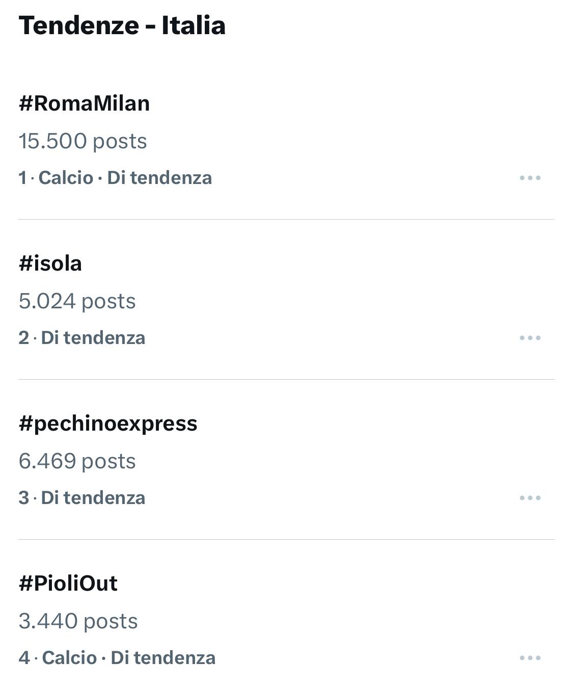Screen dimensions: 573x689
Task: Tap the Tendenze - Italia heading
Action: [x=122, y=25]
